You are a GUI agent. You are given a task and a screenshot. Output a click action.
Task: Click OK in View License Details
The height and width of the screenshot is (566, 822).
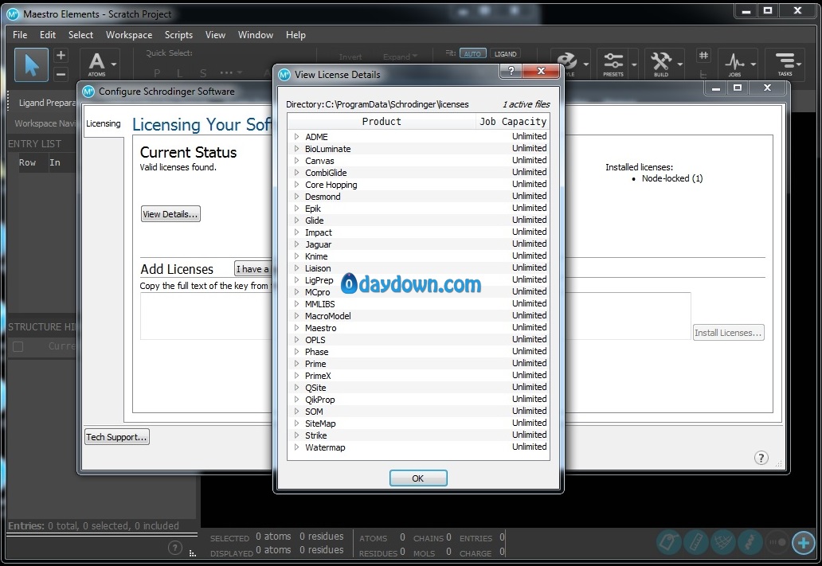point(418,478)
